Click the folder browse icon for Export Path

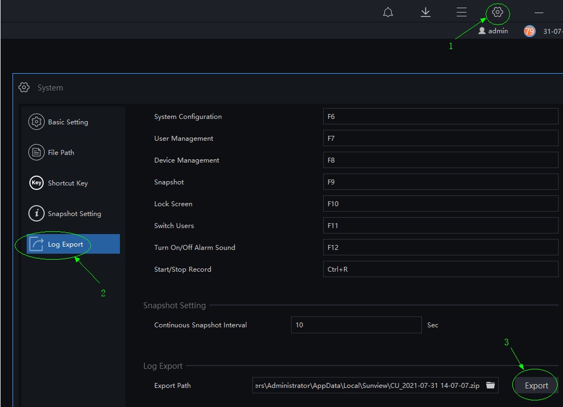(491, 385)
